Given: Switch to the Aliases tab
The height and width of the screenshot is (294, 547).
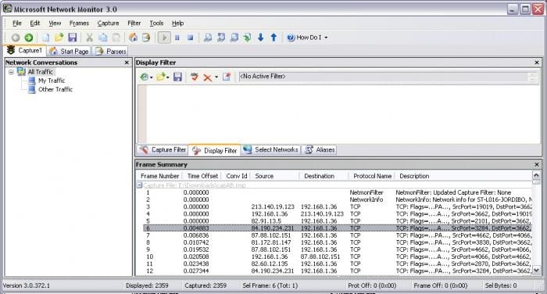Looking at the screenshot, I should [x=320, y=150].
